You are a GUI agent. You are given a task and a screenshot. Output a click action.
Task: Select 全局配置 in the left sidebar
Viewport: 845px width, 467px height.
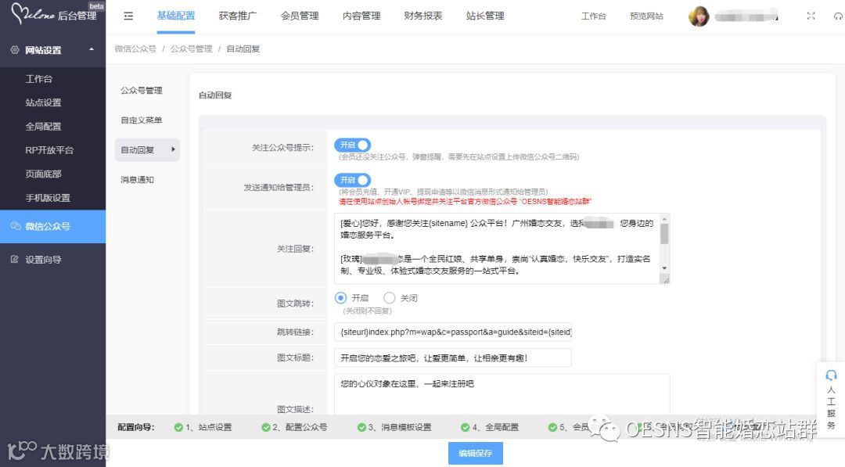43,126
